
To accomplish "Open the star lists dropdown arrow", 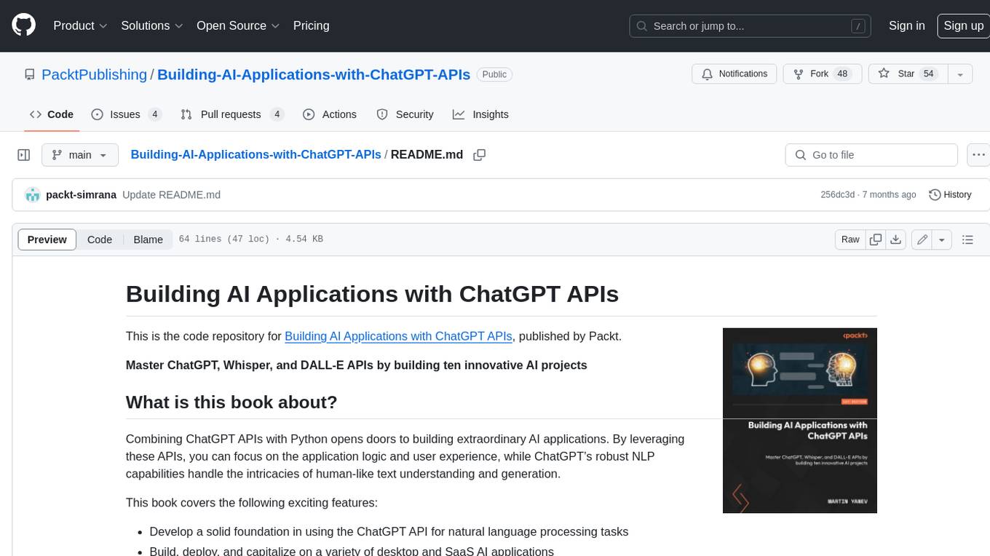I will click(x=960, y=74).
